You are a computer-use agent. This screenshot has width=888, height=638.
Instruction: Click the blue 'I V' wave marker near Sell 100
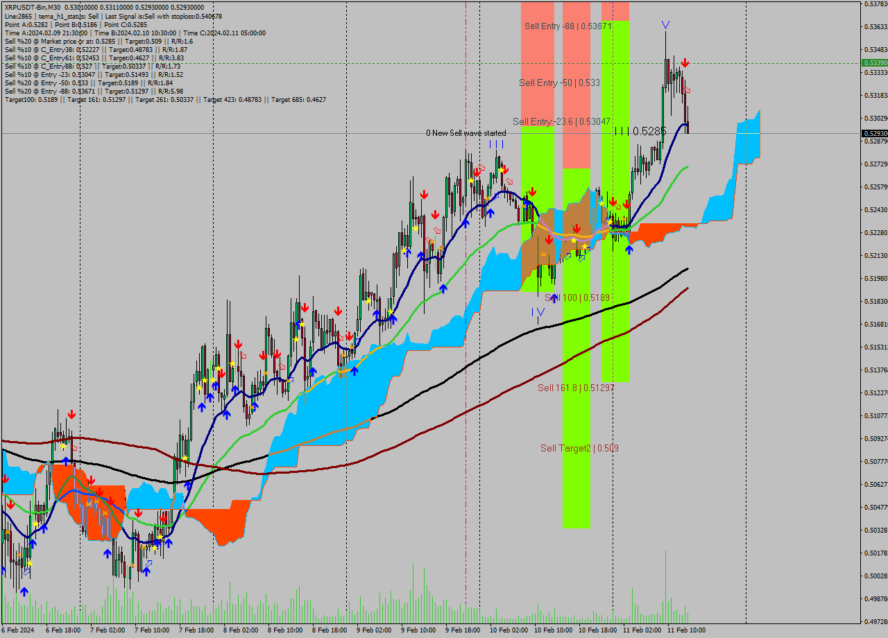click(538, 312)
